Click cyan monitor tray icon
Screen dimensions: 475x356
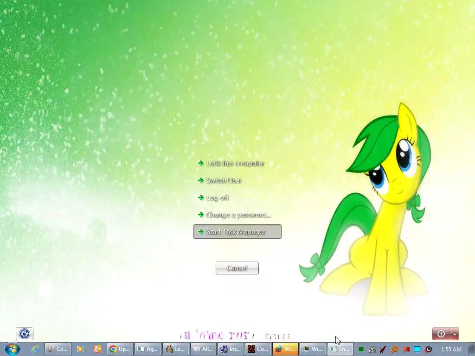(417, 350)
